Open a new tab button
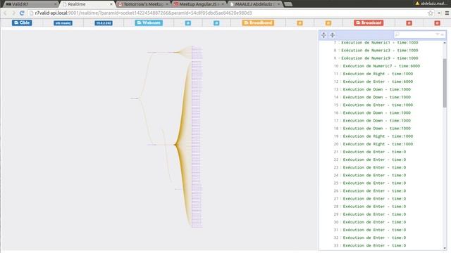The height and width of the screenshot is (253, 451). click(x=288, y=4)
